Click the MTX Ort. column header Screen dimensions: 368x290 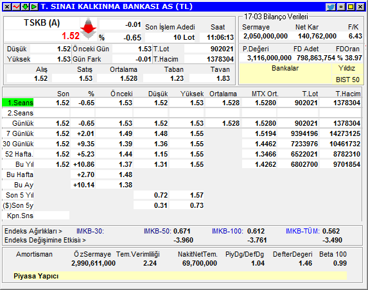265,94
